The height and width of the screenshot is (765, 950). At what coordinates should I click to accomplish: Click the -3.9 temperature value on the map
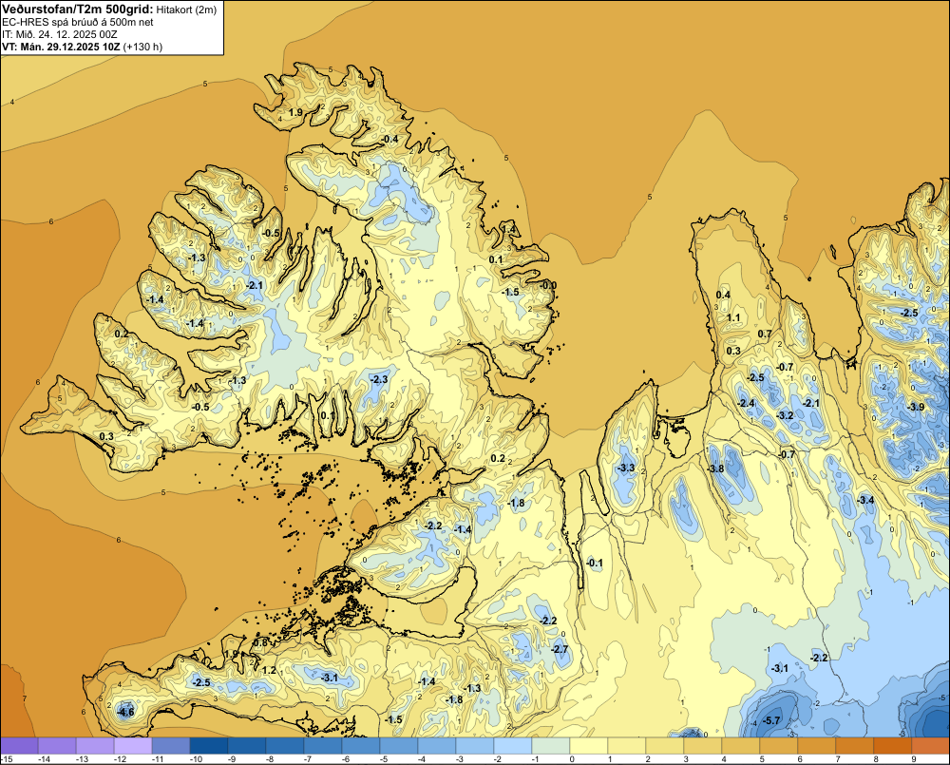(x=917, y=407)
